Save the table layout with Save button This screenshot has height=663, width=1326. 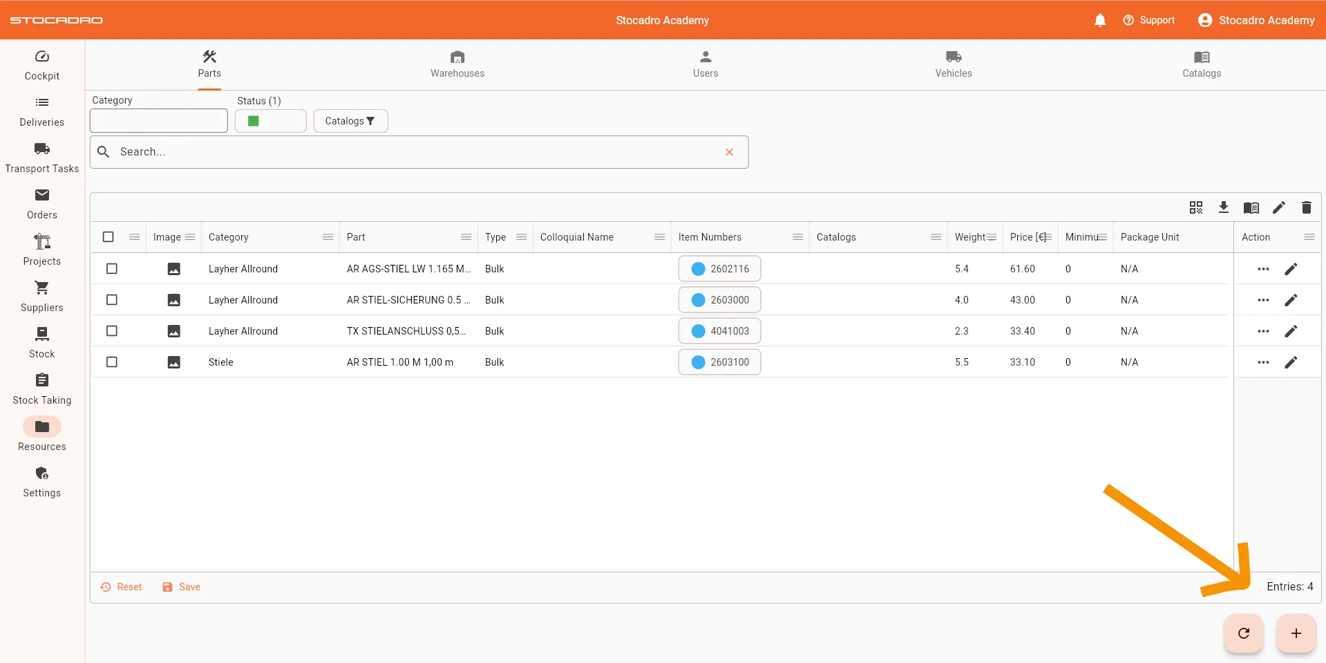[182, 587]
